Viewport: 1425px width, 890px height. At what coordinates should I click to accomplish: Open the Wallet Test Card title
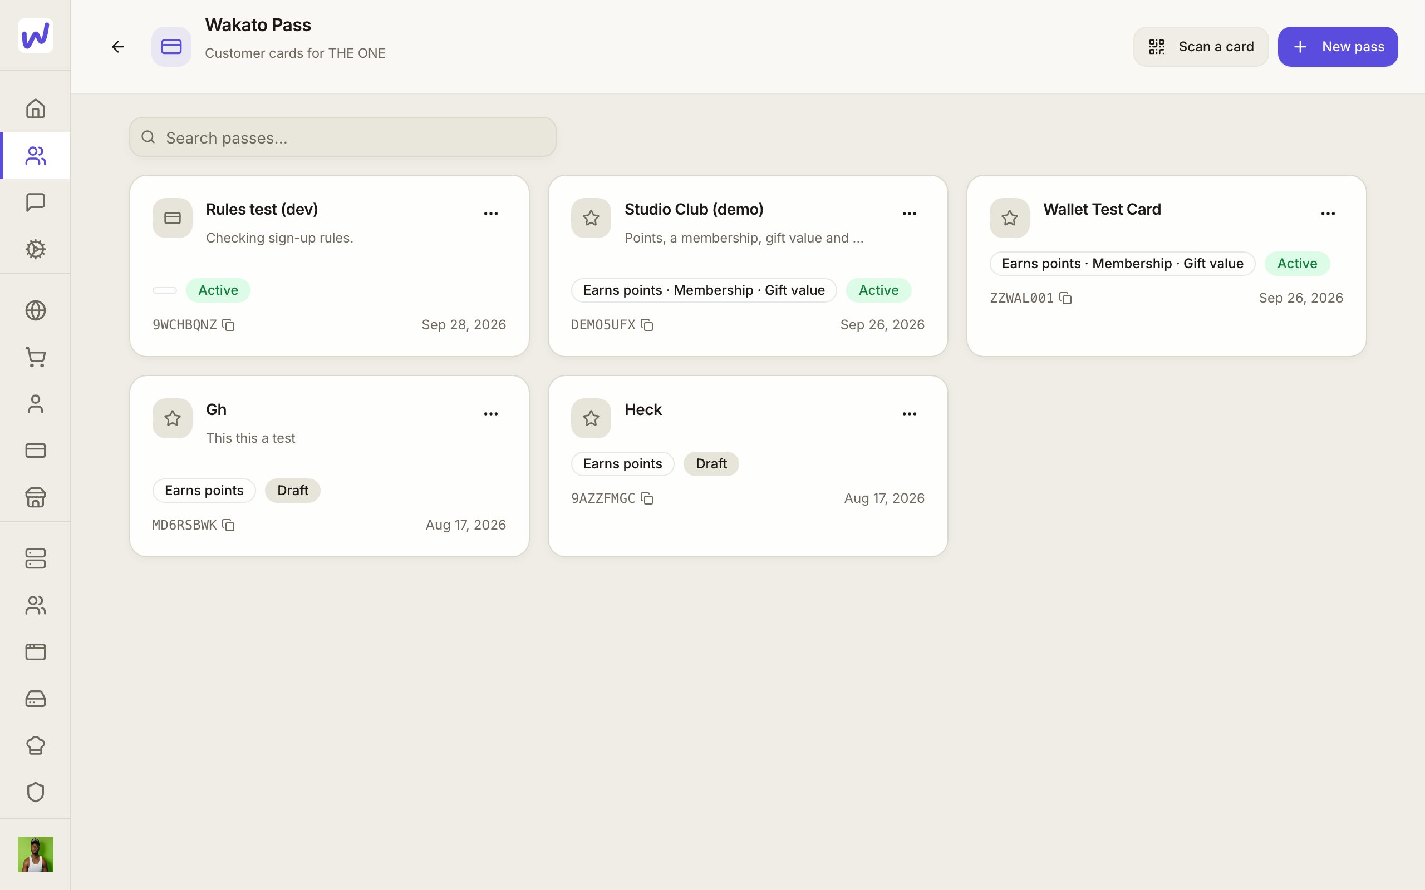tap(1102, 210)
